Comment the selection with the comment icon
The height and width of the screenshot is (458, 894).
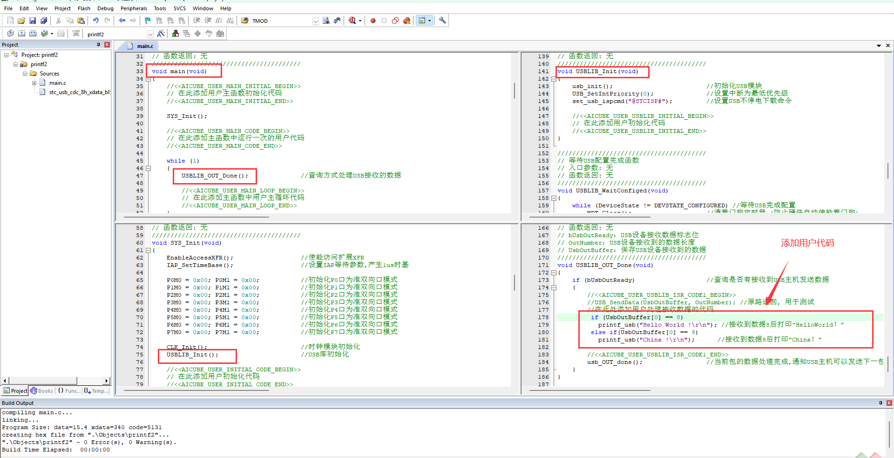tap(219, 21)
